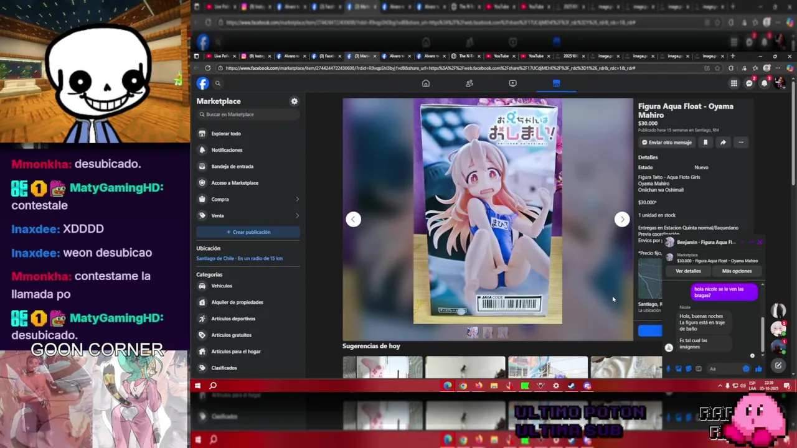
Task: Select the Artículos para el hogar category
Action: coord(248,352)
